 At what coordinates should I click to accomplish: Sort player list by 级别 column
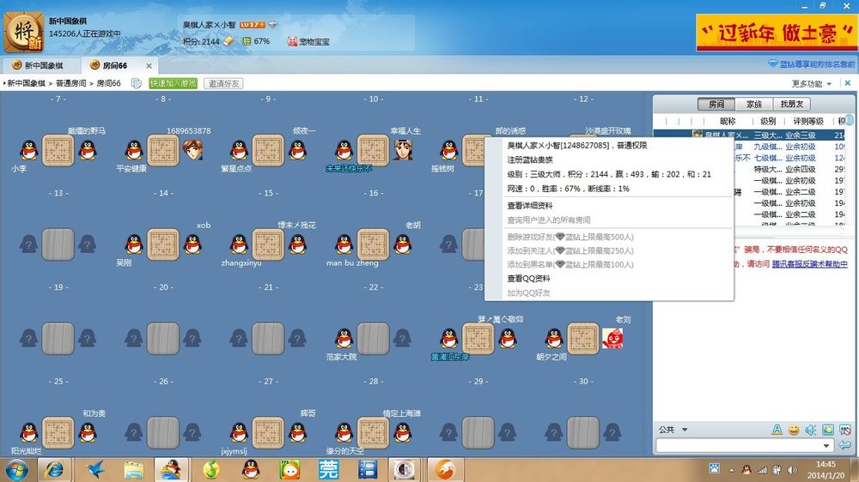coord(768,121)
